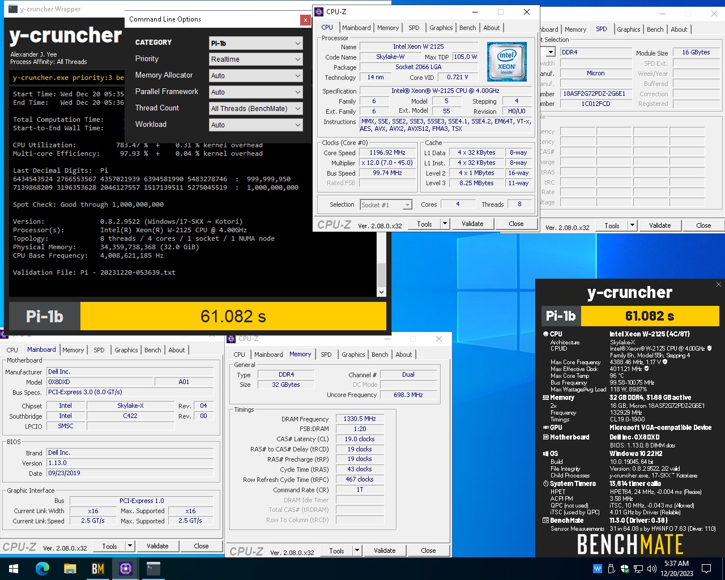The width and height of the screenshot is (725, 580).
Task: Open the Memory tab in the CPU-Z Mainboard window
Action: tap(73, 350)
